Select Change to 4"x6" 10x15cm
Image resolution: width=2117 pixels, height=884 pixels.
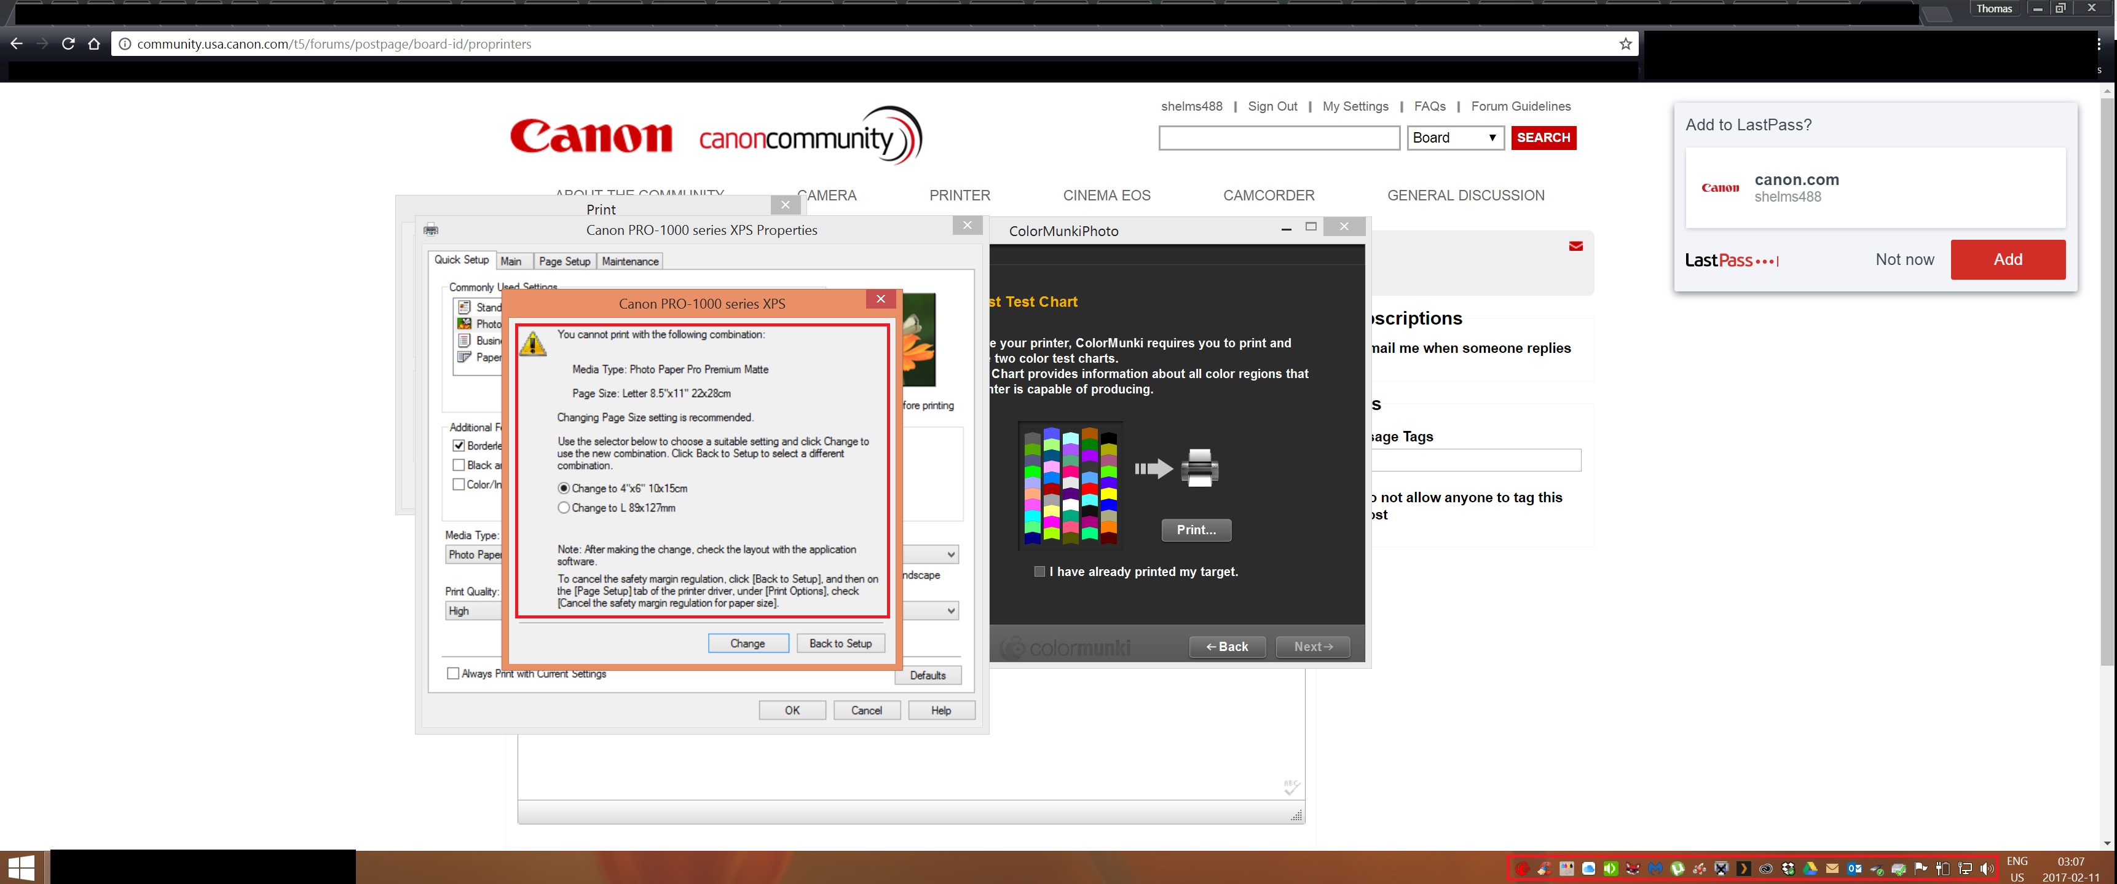(x=564, y=488)
